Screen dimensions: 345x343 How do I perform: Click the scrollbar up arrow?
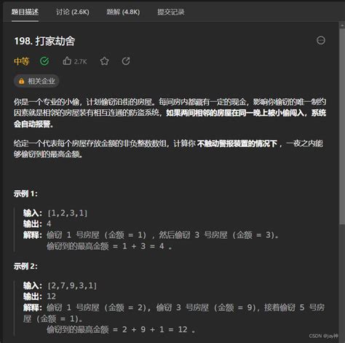click(x=341, y=25)
